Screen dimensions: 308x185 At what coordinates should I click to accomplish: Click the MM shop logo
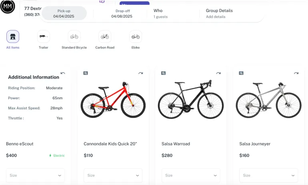7,6
